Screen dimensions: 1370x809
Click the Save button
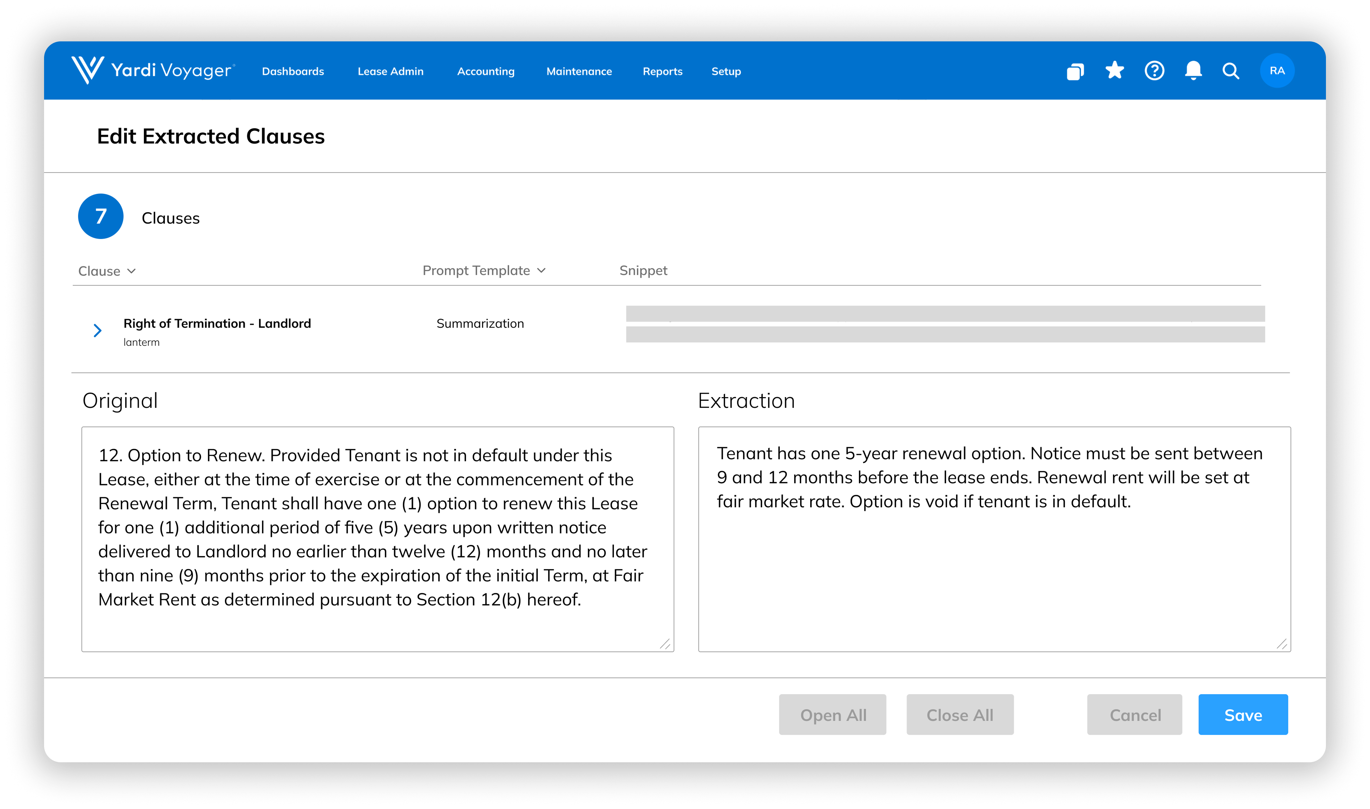(1243, 715)
